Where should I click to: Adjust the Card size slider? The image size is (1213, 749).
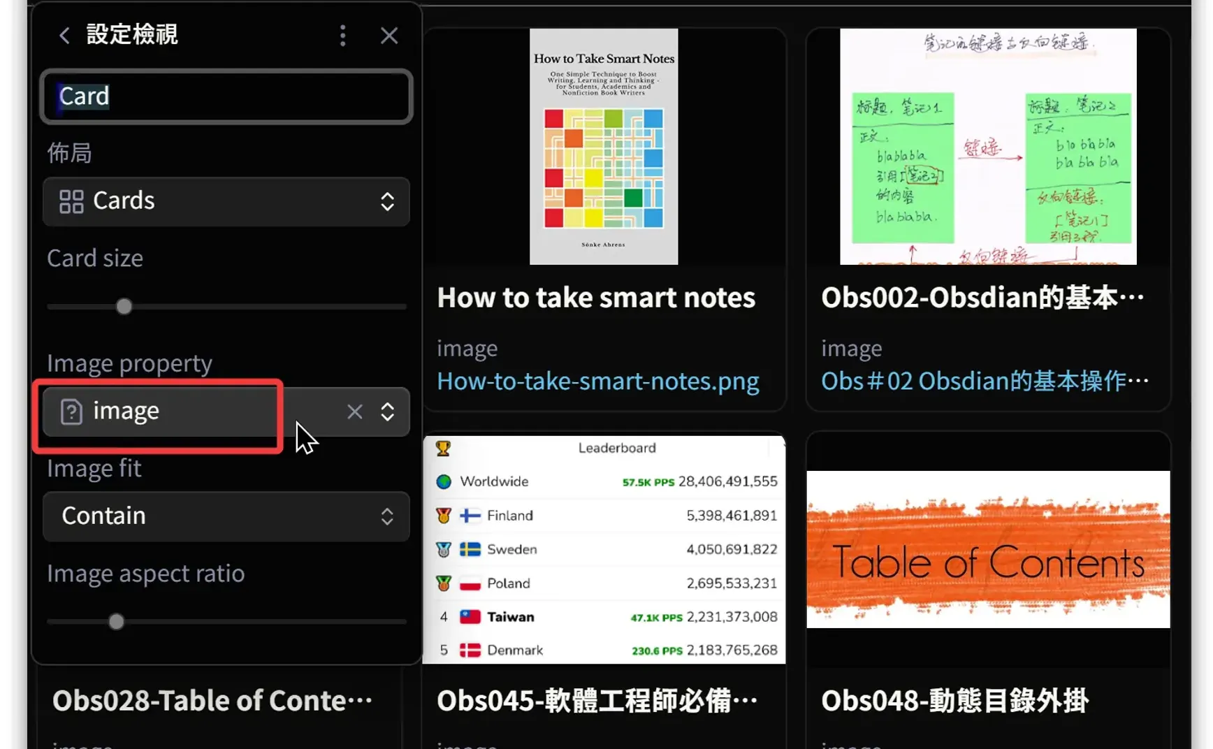click(124, 306)
